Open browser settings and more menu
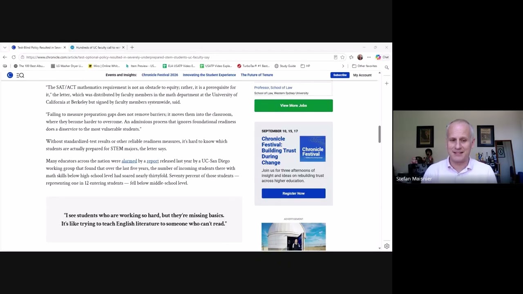The width and height of the screenshot is (523, 294). pos(369,57)
